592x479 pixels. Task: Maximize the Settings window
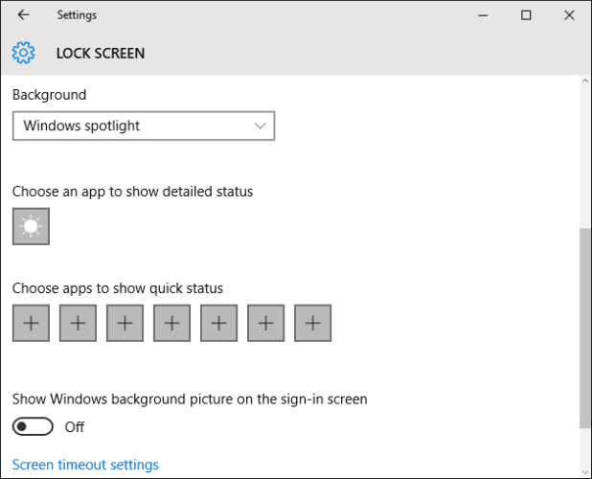[x=526, y=15]
